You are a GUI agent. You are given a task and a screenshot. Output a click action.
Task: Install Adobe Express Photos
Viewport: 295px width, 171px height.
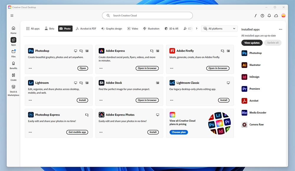(153, 132)
